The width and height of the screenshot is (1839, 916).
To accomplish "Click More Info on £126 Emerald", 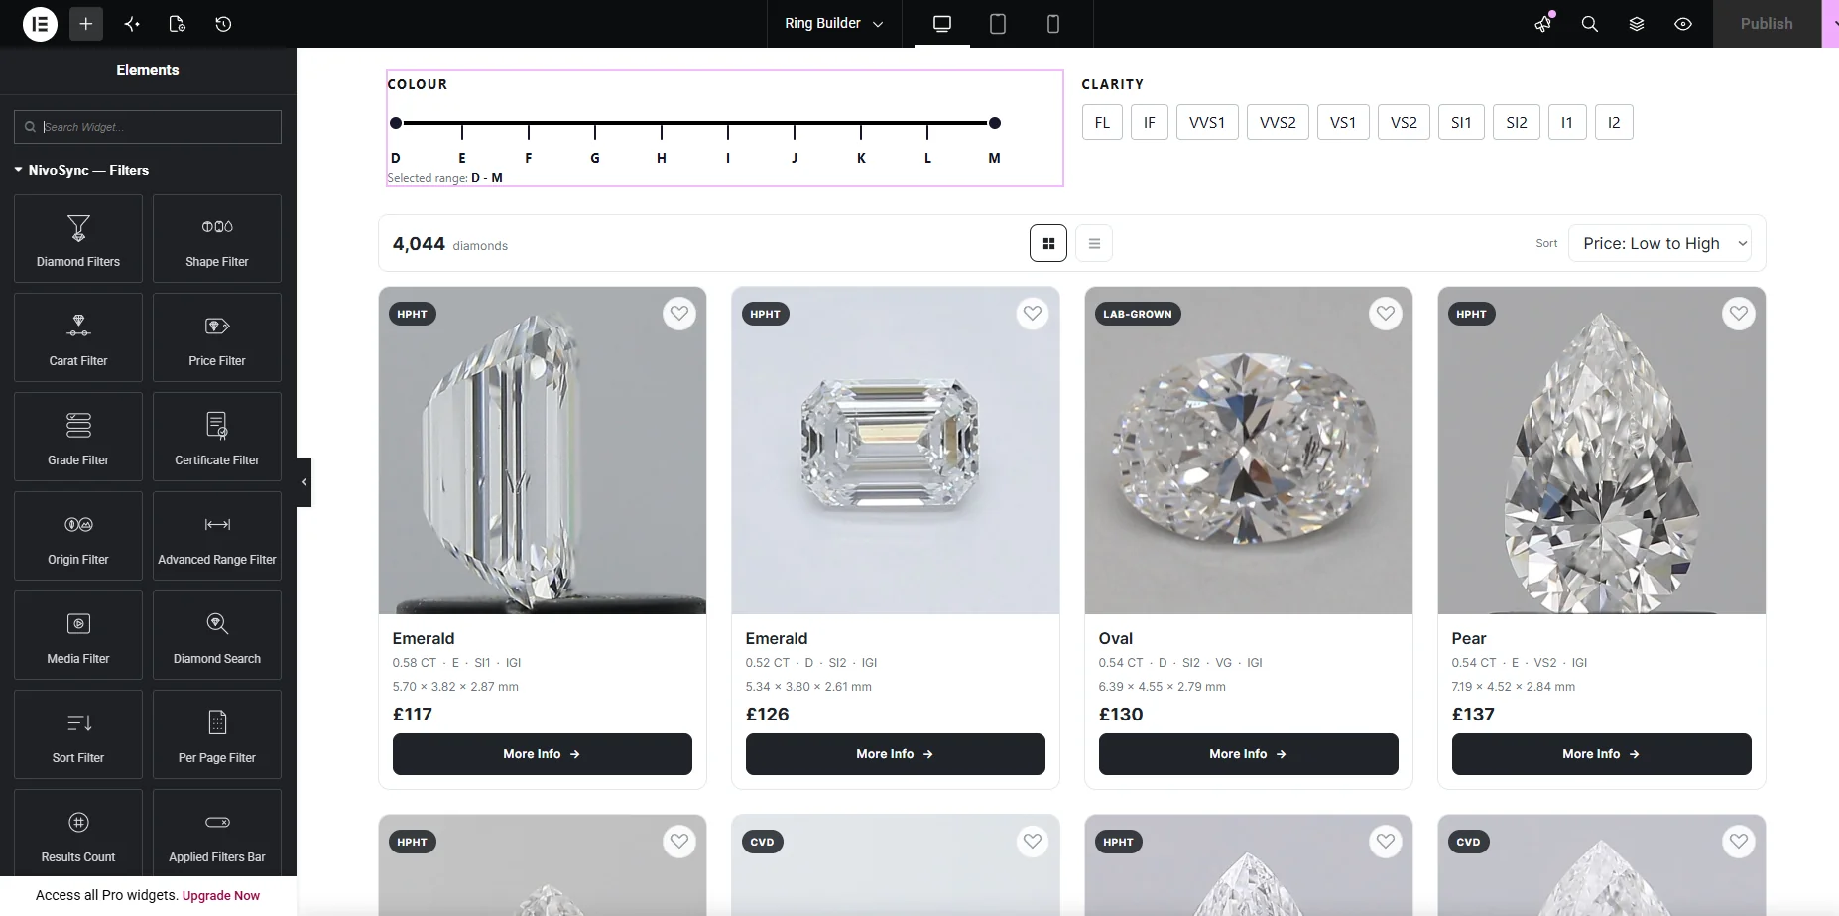I will [896, 754].
